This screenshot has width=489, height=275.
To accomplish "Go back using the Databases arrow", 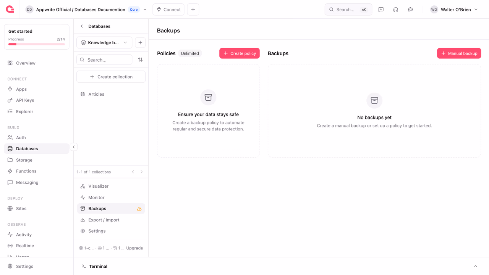I will pyautogui.click(x=82, y=26).
